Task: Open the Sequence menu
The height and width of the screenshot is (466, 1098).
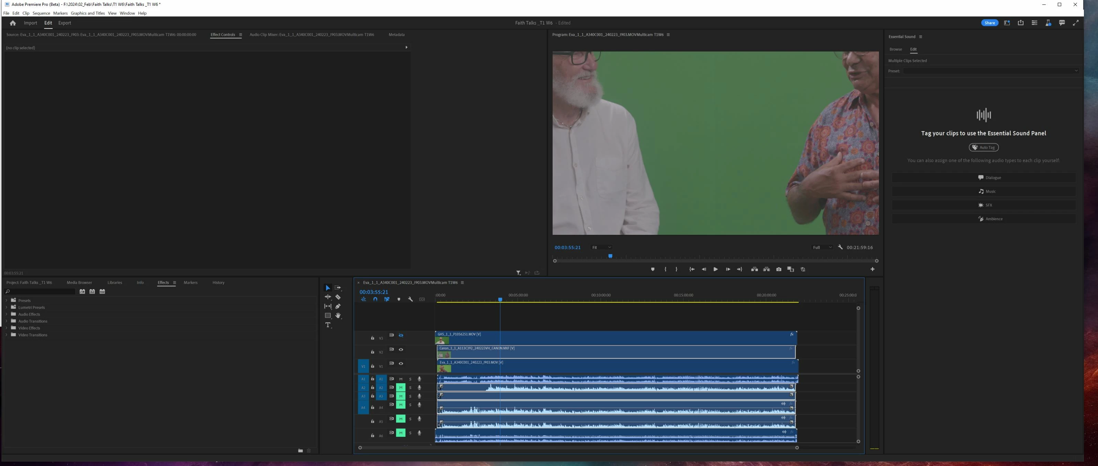Action: click(x=41, y=13)
